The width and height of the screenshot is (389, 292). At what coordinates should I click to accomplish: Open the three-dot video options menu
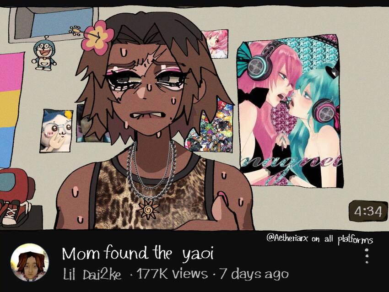pos(367,256)
